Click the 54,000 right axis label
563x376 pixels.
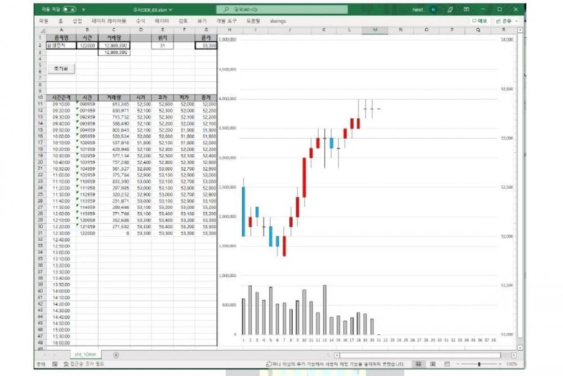tap(507, 39)
